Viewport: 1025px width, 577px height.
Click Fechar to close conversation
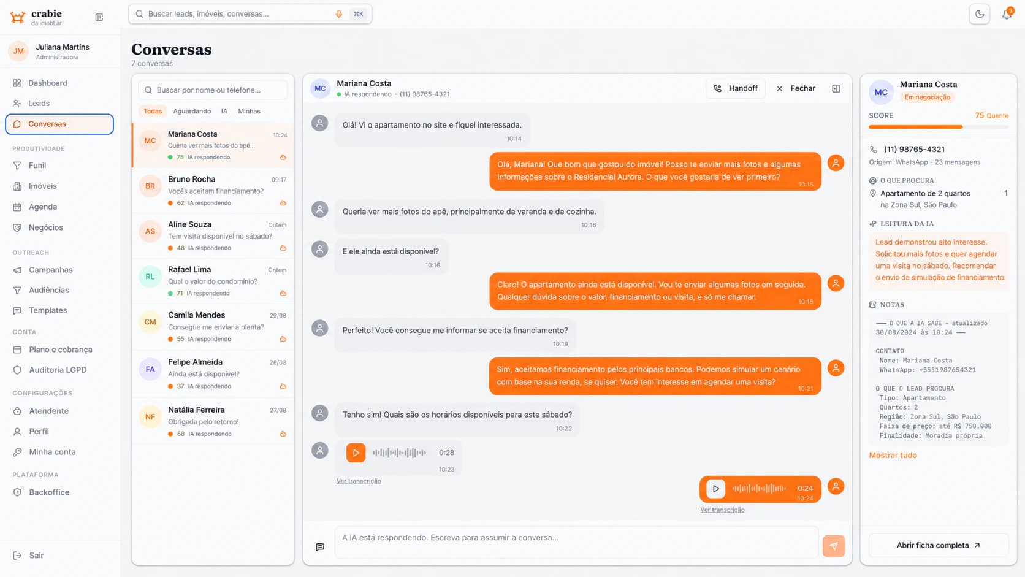[x=796, y=88]
